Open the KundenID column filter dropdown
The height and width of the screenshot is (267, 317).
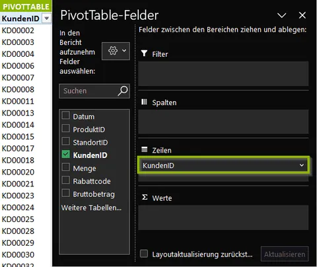pyautogui.click(x=47, y=19)
